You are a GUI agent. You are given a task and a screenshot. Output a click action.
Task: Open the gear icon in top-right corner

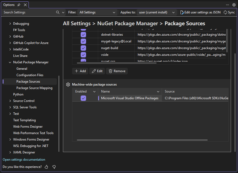click(234, 5)
